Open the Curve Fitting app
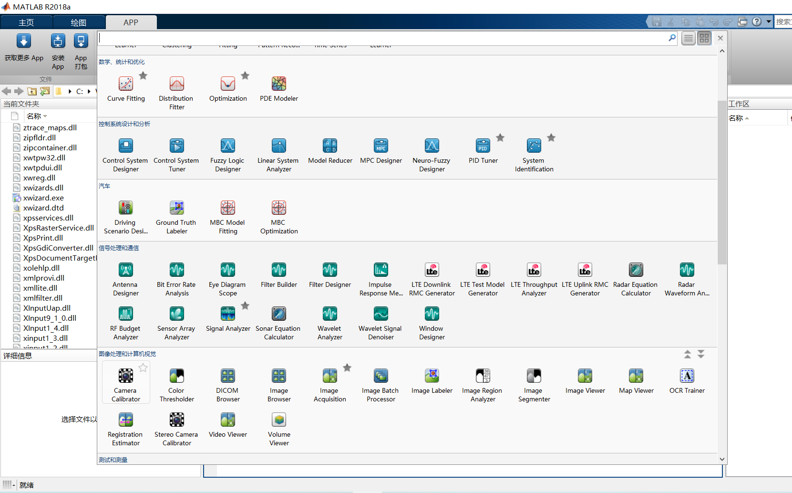792x493 pixels. click(x=126, y=89)
